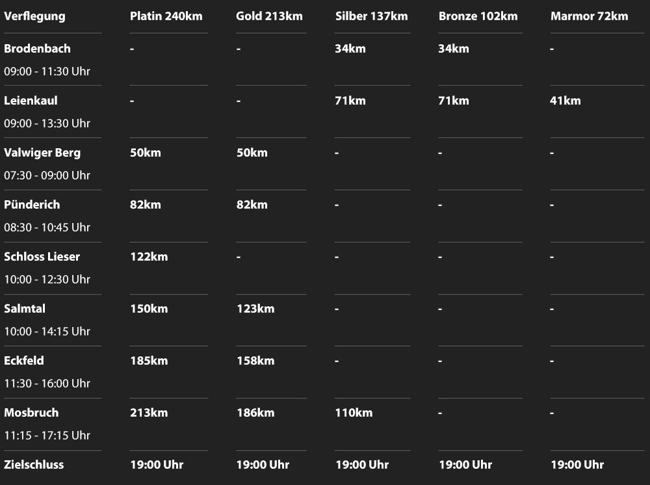The image size is (650, 485).
Task: Click the Pünderich station name
Action: (32, 205)
